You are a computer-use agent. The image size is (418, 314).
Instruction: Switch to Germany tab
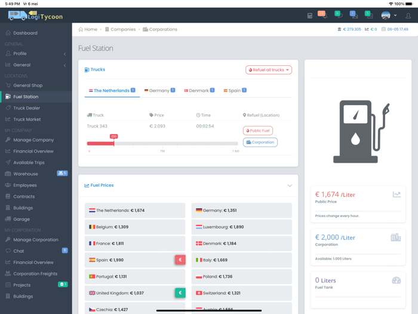pos(159,90)
